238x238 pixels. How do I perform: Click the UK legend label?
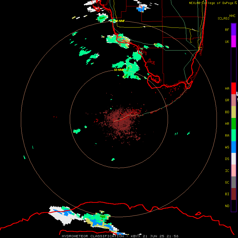(x=227, y=42)
